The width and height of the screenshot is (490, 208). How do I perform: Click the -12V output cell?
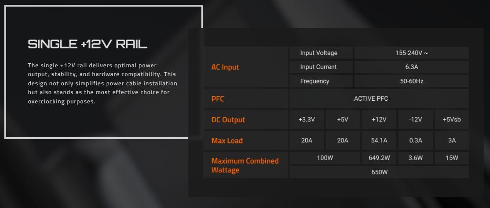click(x=415, y=120)
